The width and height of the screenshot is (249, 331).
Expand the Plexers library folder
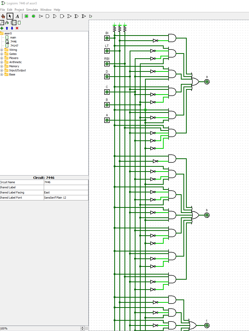click(2, 58)
